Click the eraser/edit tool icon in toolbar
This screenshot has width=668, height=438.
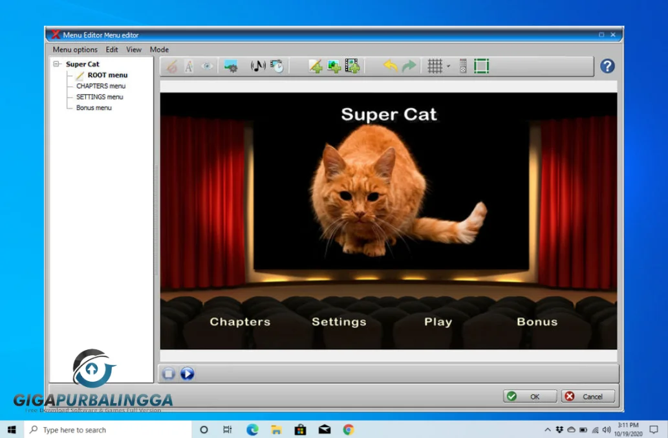click(171, 66)
